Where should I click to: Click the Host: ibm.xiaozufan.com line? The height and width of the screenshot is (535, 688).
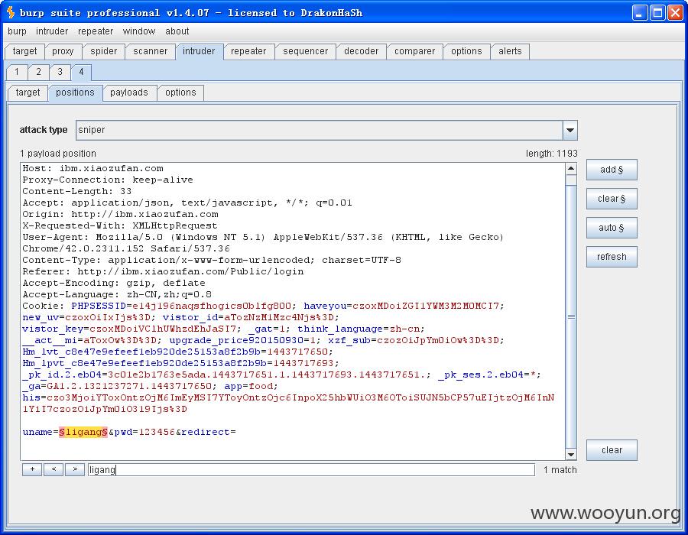coord(93,168)
